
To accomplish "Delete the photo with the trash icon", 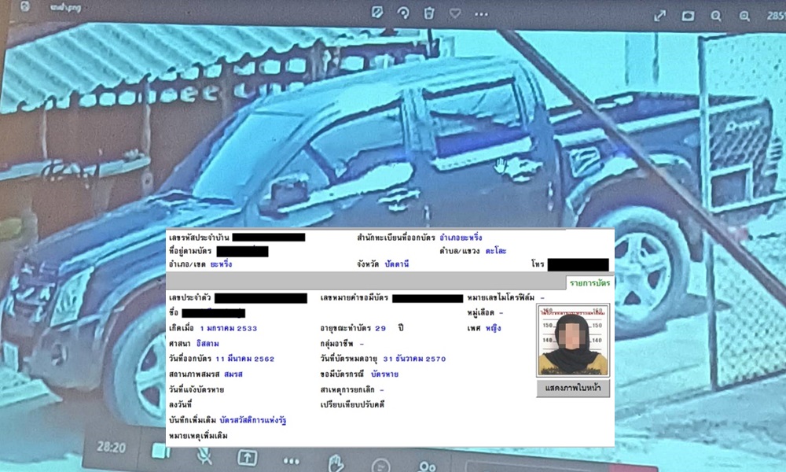I will pos(428,13).
